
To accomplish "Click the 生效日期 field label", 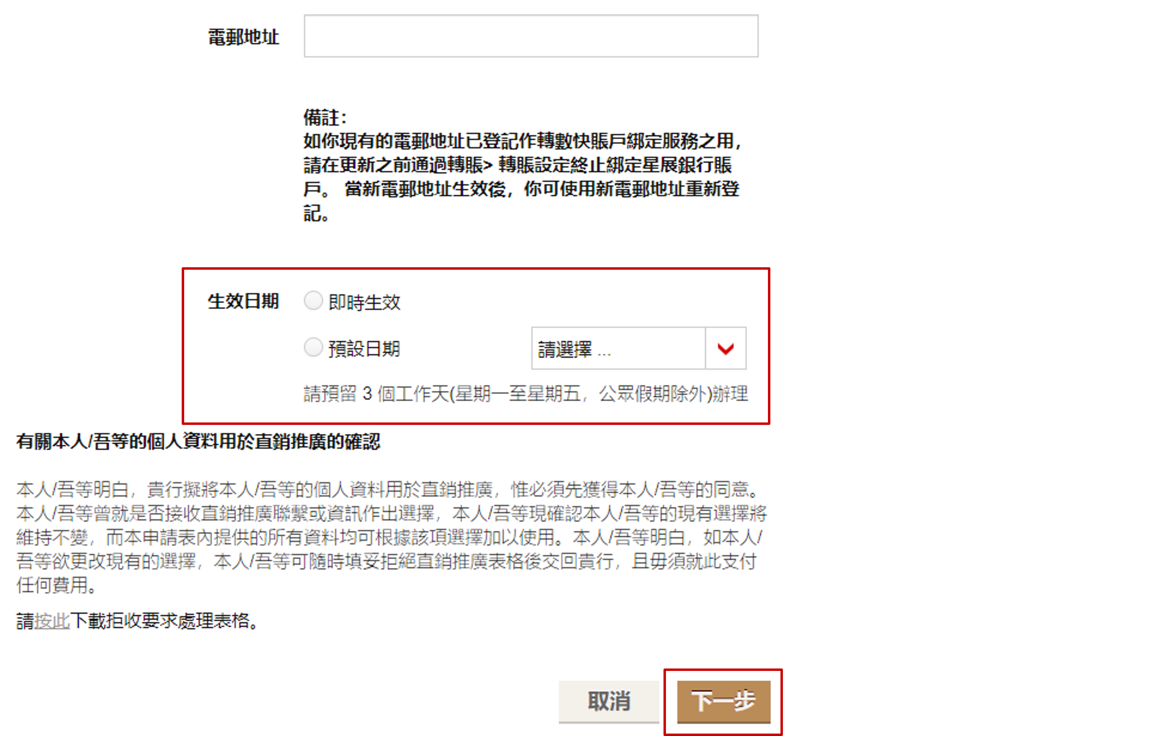I will coord(244,301).
